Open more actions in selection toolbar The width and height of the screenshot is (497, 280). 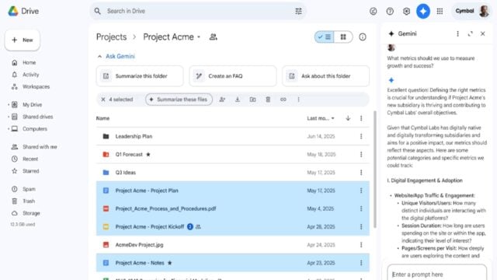pos(298,100)
